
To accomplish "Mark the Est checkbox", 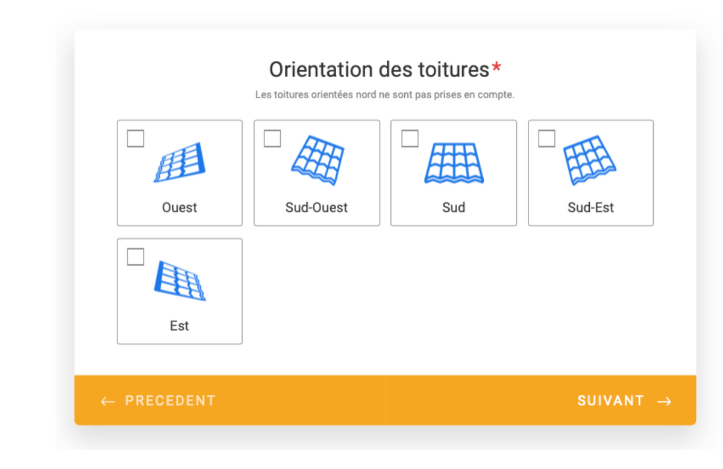I will click(x=136, y=257).
